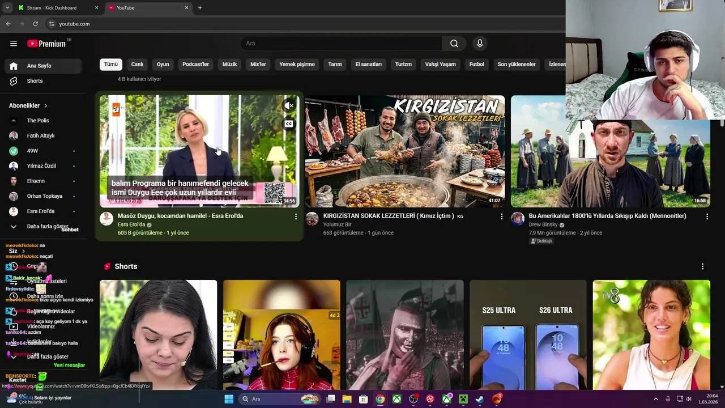Open Minecraft from the taskbar
This screenshot has height=408, width=725.
click(x=463, y=399)
